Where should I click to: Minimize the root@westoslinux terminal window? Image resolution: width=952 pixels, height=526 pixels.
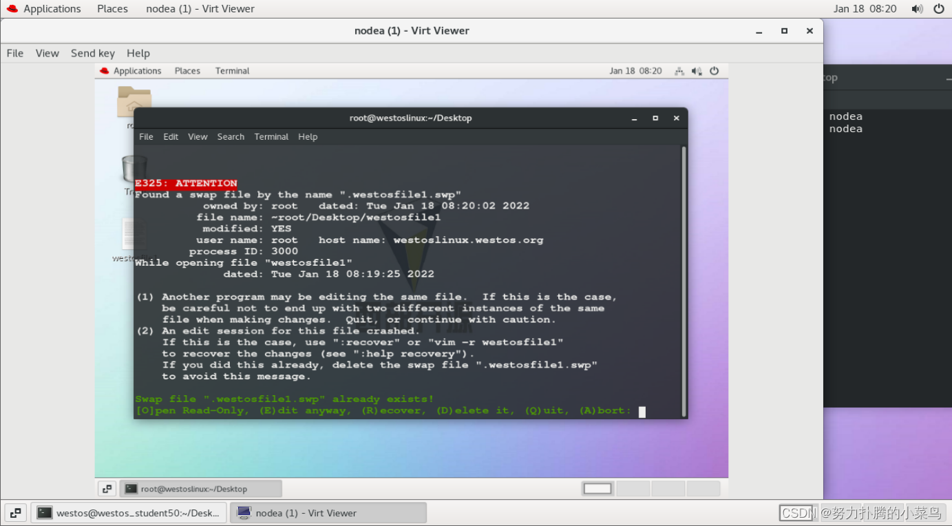pyautogui.click(x=635, y=118)
